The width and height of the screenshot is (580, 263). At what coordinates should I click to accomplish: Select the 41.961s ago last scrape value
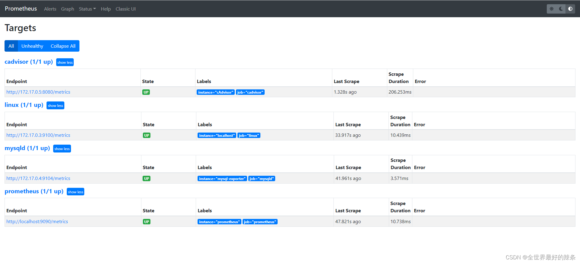coord(348,178)
